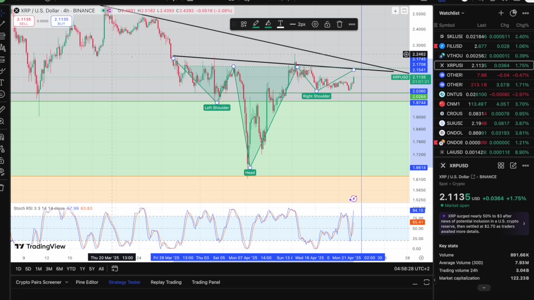This screenshot has width=534, height=300.
Task: Change text color T icon
Action: coord(280,24)
